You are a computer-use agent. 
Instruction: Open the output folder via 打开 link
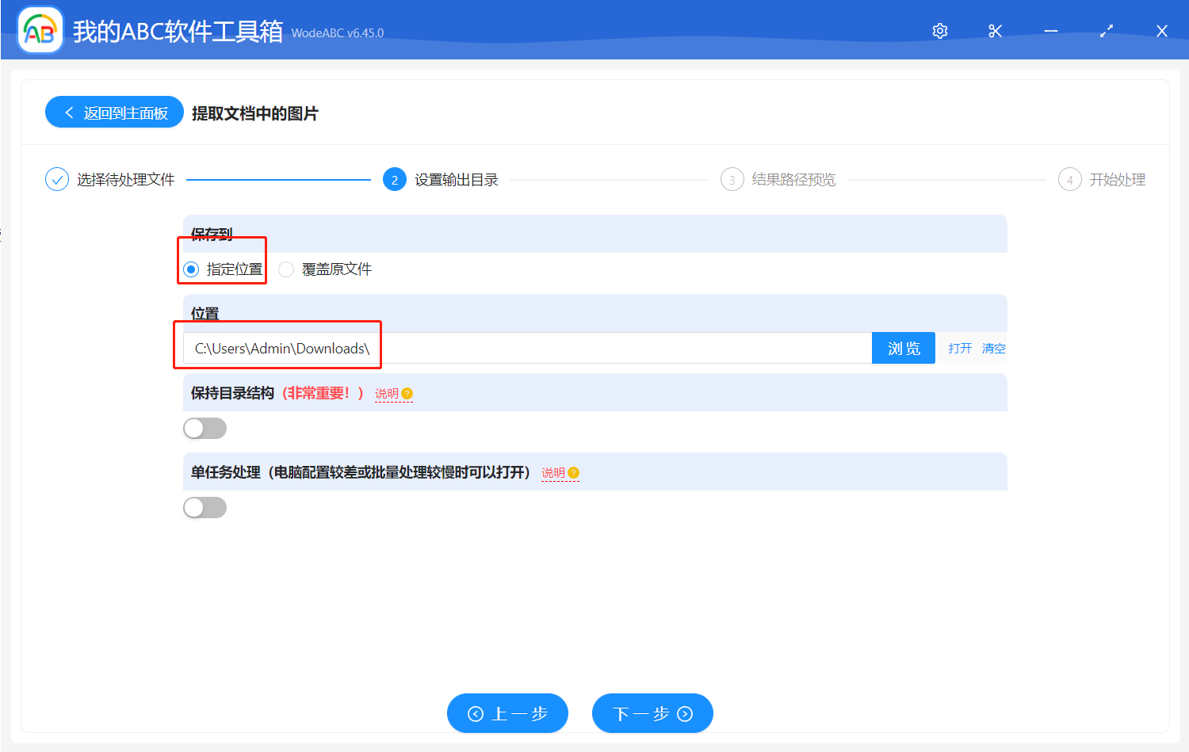coord(959,348)
